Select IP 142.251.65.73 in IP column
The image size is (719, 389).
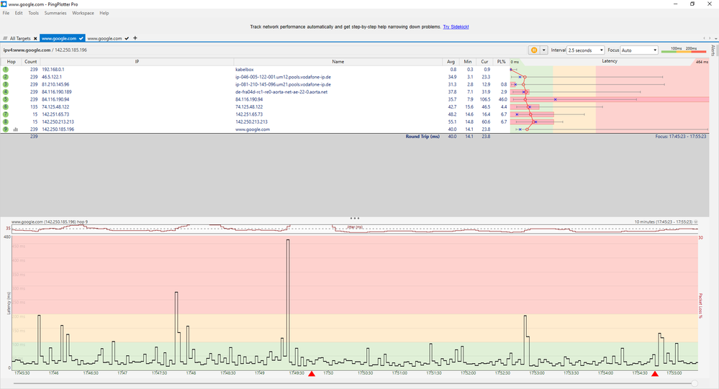click(55, 114)
